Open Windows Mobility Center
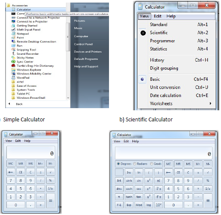This screenshot has height=215, width=221. [x=31, y=74]
